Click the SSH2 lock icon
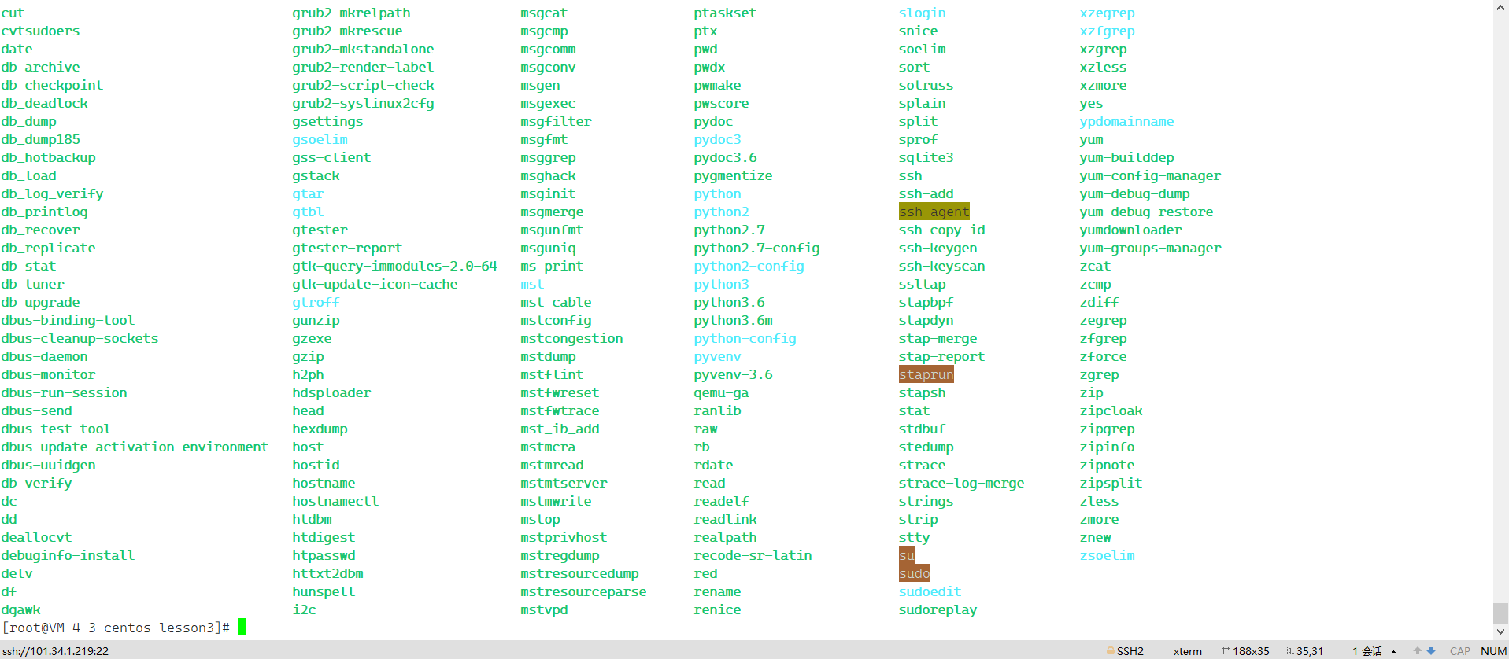Screen dimensions: 1509x659 [x=1111, y=651]
